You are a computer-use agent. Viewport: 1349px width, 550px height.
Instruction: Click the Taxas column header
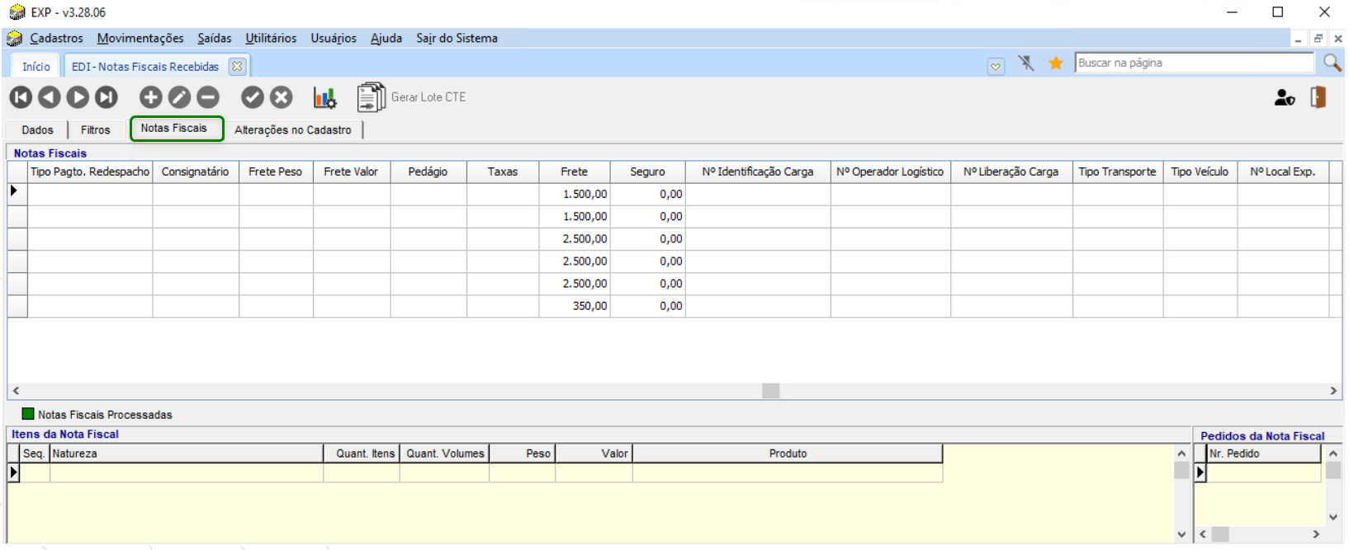tap(502, 172)
